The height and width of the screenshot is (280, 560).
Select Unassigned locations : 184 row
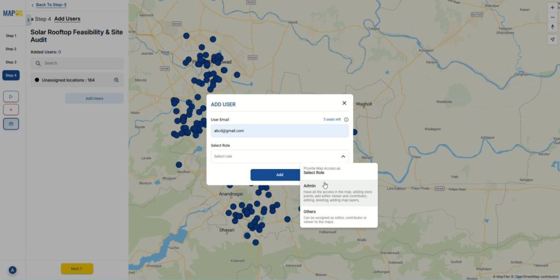point(77,80)
